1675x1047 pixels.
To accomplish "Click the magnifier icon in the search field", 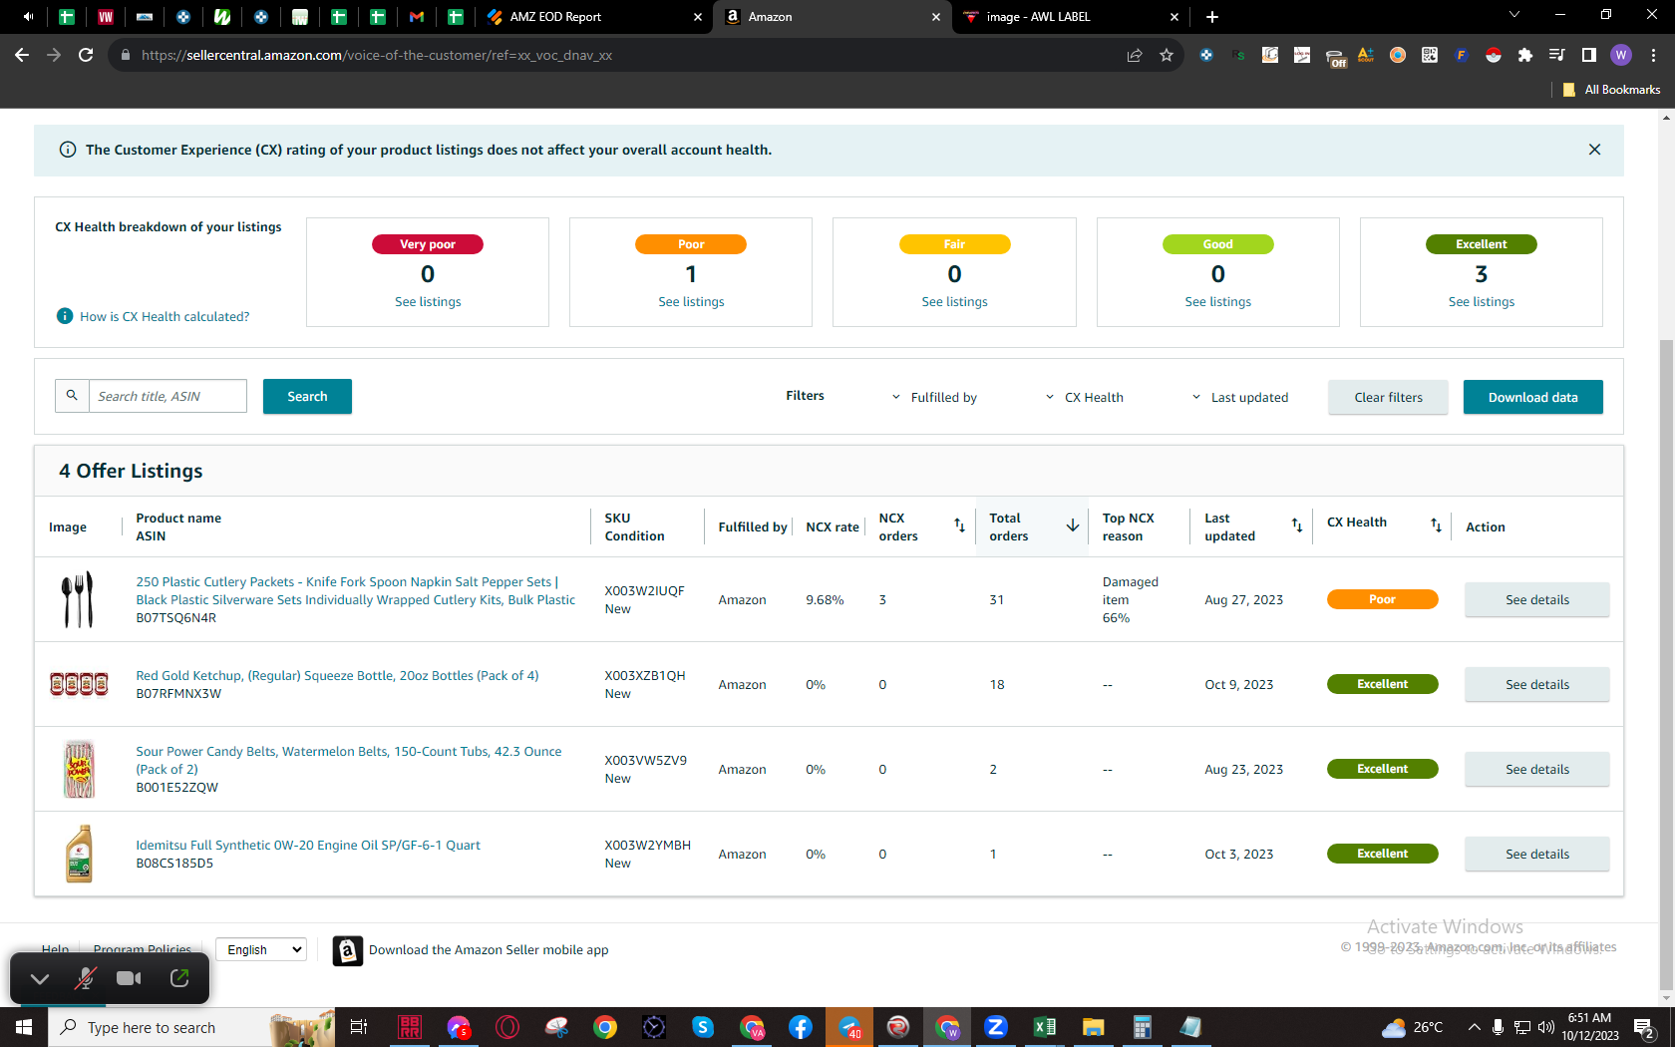I will tap(72, 396).
